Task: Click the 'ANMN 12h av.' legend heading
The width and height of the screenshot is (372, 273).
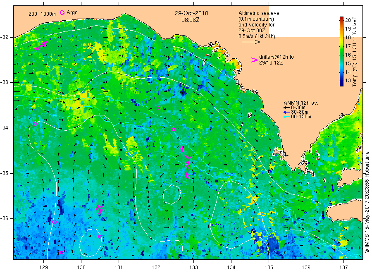Action: (x=301, y=103)
